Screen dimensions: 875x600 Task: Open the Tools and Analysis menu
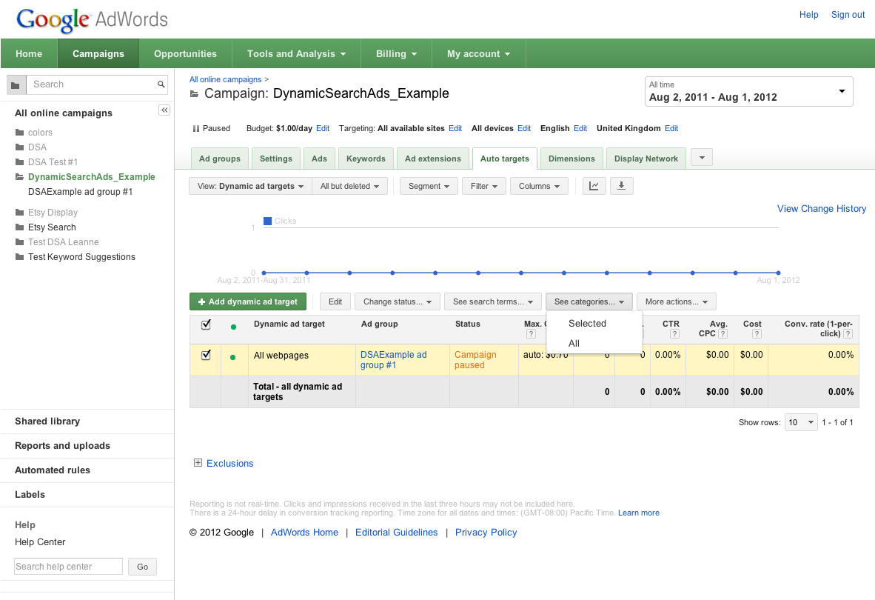click(x=296, y=53)
